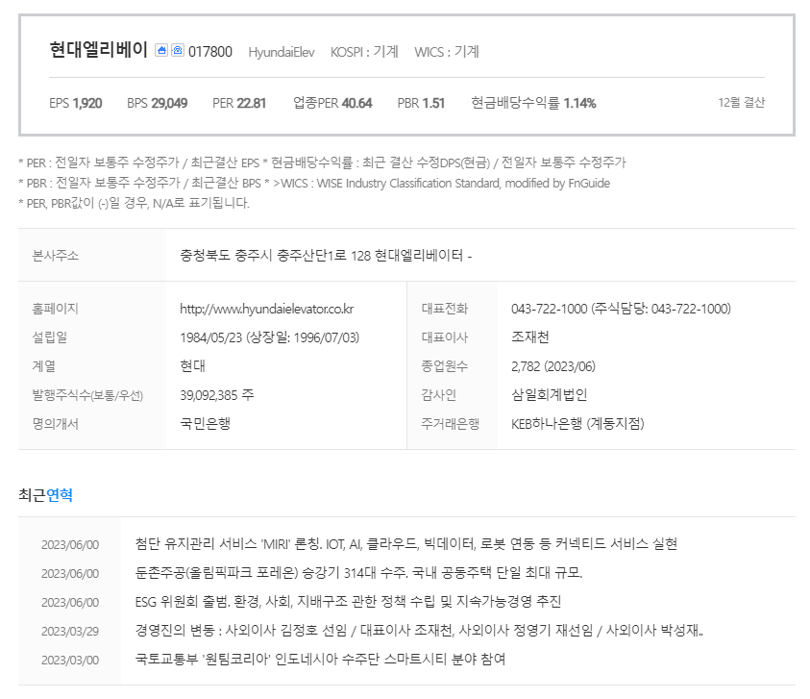
Task: Click the 2023/03/00 date cell
Action: (x=70, y=661)
